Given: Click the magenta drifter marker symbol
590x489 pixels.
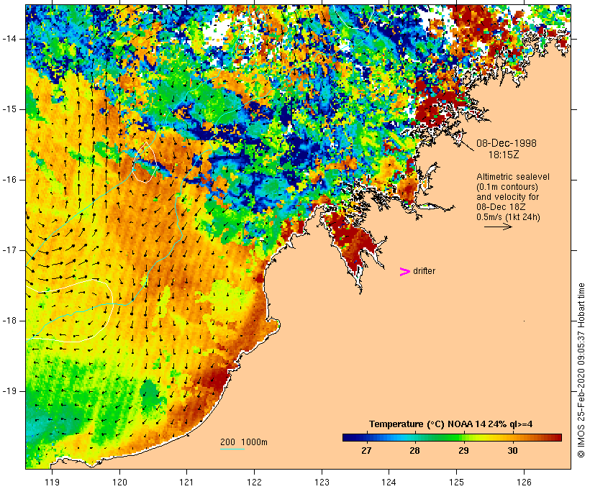Looking at the screenshot, I should 404,272.
